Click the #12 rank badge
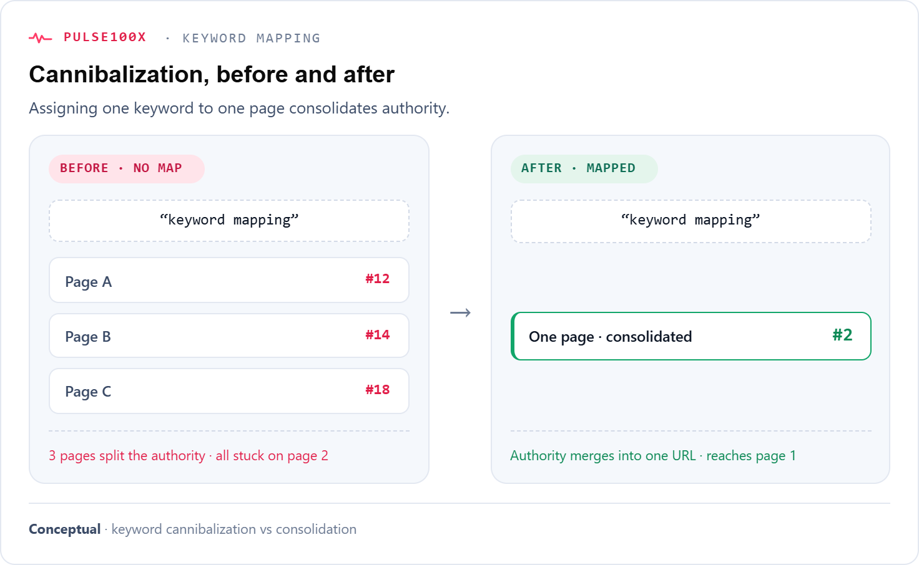 (378, 279)
